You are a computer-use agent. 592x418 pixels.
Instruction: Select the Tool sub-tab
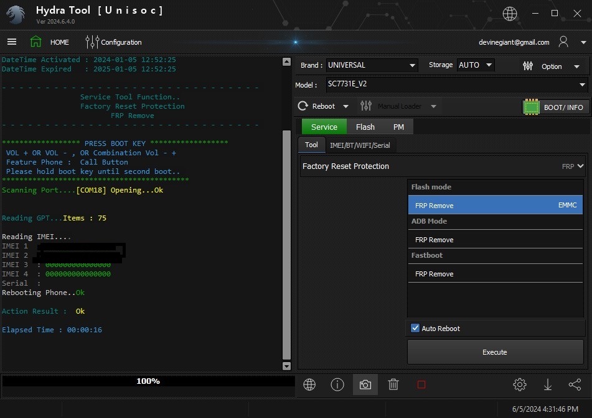tap(311, 145)
